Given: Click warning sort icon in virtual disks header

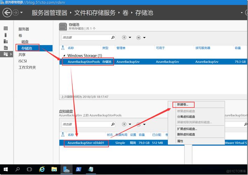Looking at the screenshot, I should pyautogui.click(x=63, y=134).
